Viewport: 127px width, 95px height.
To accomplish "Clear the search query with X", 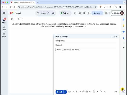I will (48, 13).
